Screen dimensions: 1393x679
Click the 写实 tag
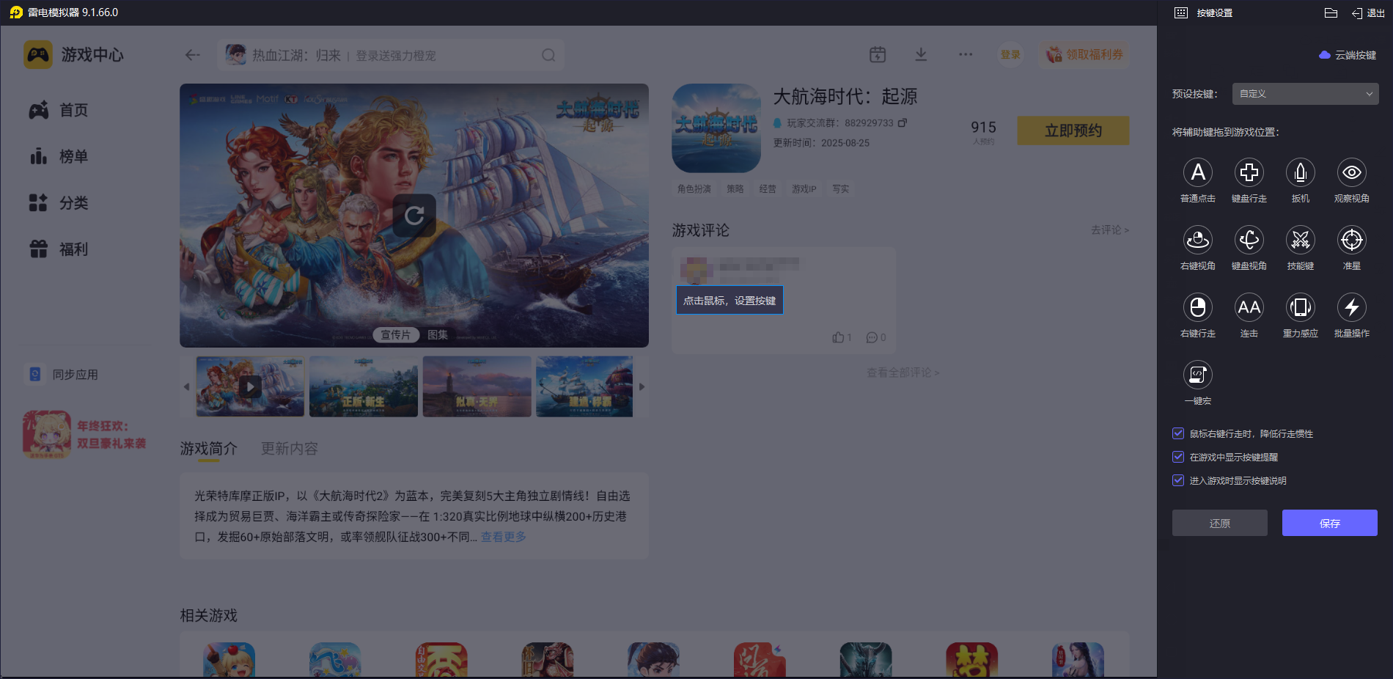[841, 188]
